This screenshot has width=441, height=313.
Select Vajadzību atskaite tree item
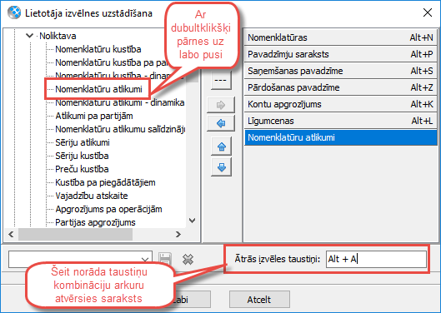coord(92,196)
